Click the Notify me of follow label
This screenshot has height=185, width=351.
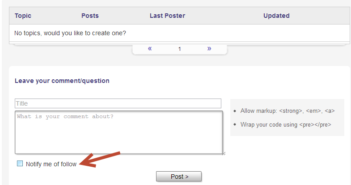51,164
